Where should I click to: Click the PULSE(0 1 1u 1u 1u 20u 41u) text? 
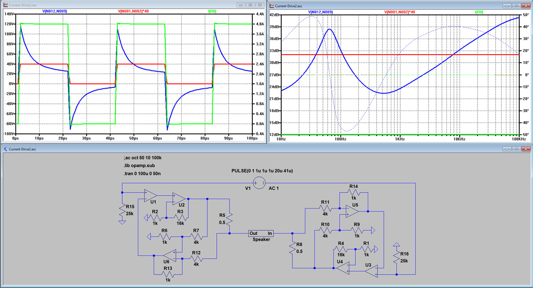coord(262,171)
